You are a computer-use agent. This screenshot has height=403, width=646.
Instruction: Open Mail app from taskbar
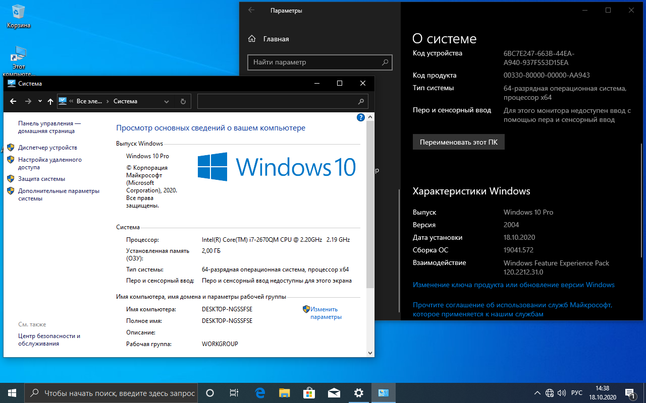(334, 393)
